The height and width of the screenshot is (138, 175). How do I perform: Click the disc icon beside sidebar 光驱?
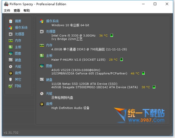pos(10,67)
